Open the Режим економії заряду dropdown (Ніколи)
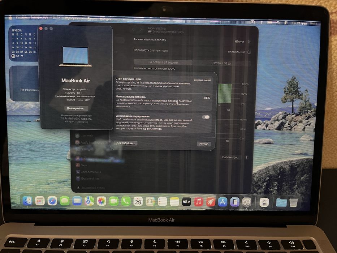337x253 pixels. [x=242, y=42]
